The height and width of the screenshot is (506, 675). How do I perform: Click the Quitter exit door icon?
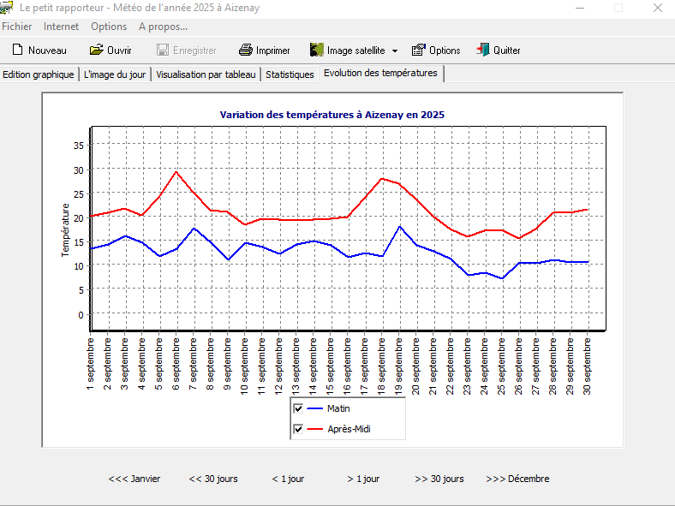(483, 51)
